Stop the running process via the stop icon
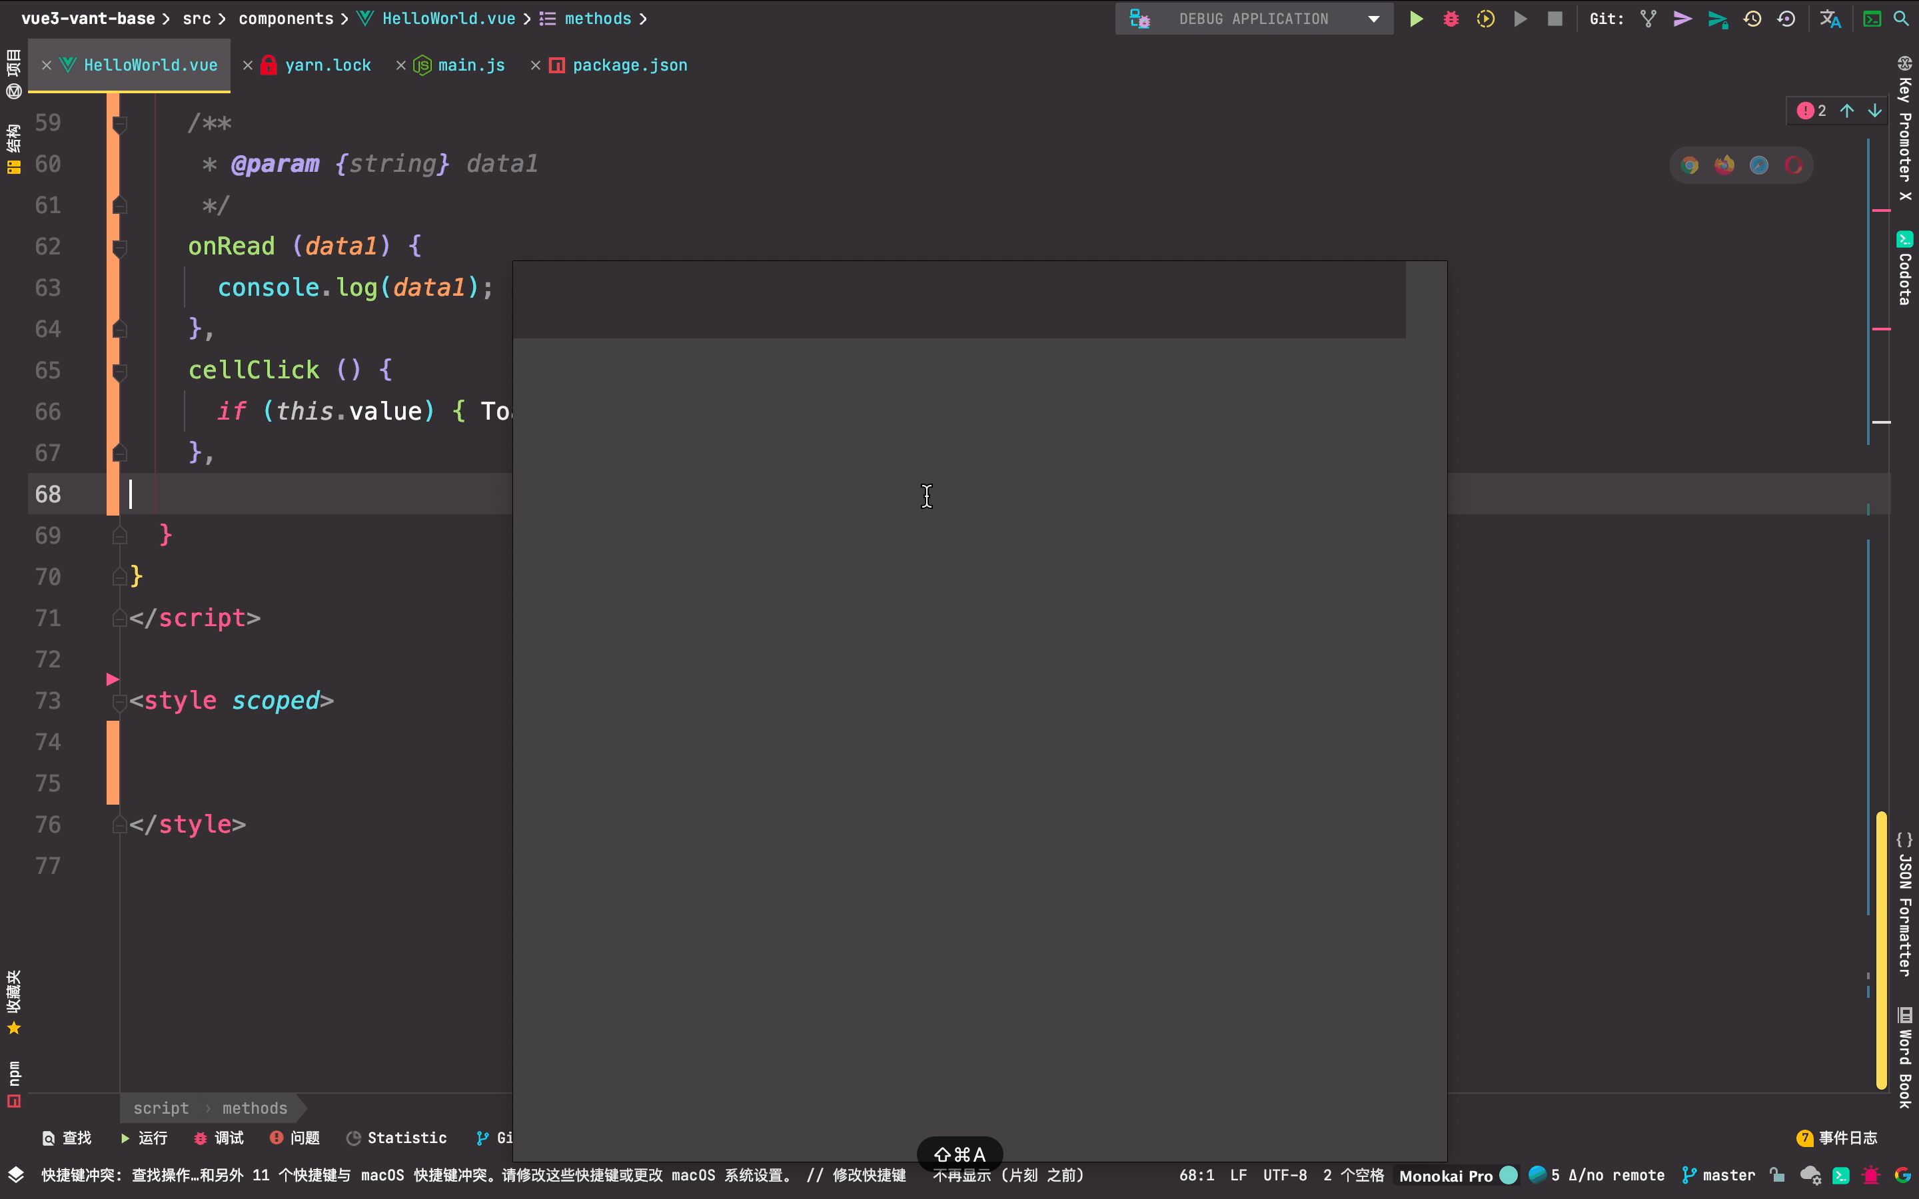This screenshot has width=1919, height=1199. (x=1555, y=18)
